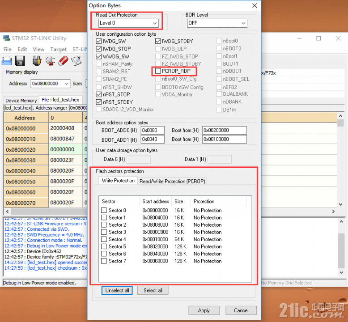The image size is (348, 322).
Task: Click the Protection column header
Action: pos(218,201)
